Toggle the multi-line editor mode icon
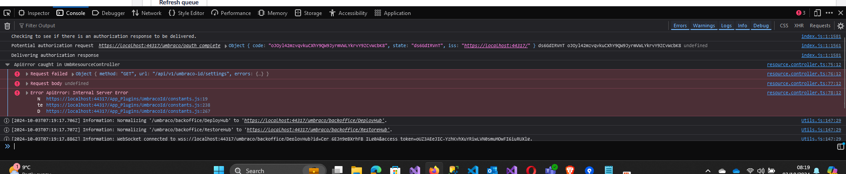Image resolution: width=846 pixels, height=174 pixels. point(840,146)
